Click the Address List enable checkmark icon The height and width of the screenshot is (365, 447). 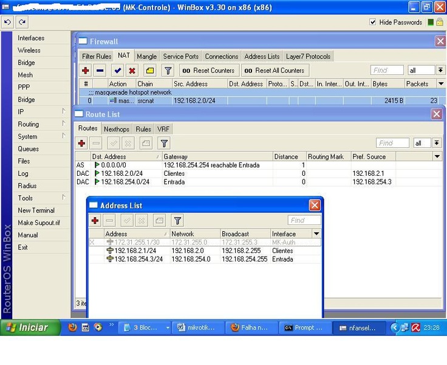[127, 220]
